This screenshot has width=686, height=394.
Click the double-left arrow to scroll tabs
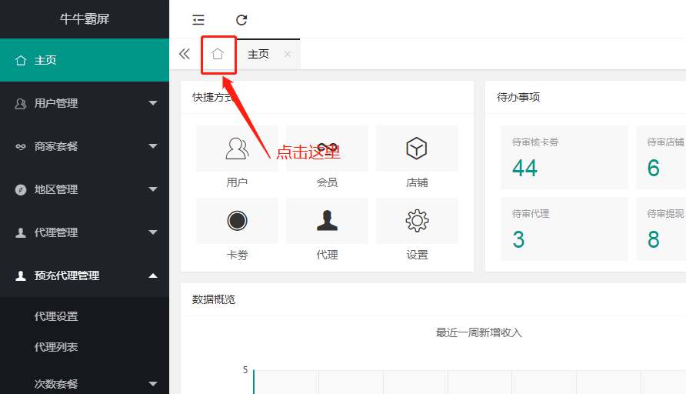pyautogui.click(x=185, y=54)
